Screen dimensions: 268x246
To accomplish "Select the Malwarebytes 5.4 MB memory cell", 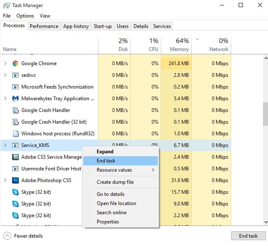I will (176, 99).
